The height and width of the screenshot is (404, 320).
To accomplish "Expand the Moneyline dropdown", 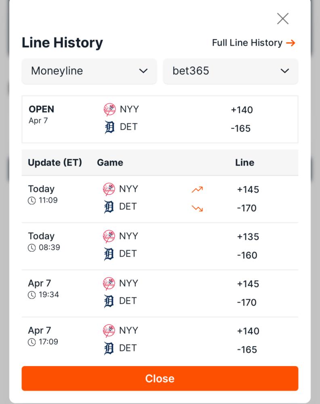I will 89,71.
